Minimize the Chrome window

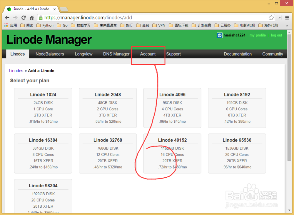click(269, 3)
